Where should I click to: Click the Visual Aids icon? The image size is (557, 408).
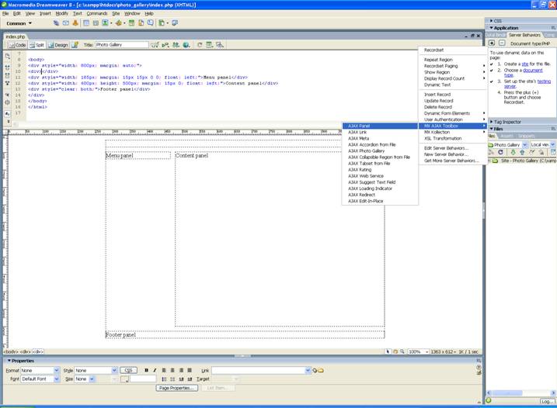[x=220, y=45]
